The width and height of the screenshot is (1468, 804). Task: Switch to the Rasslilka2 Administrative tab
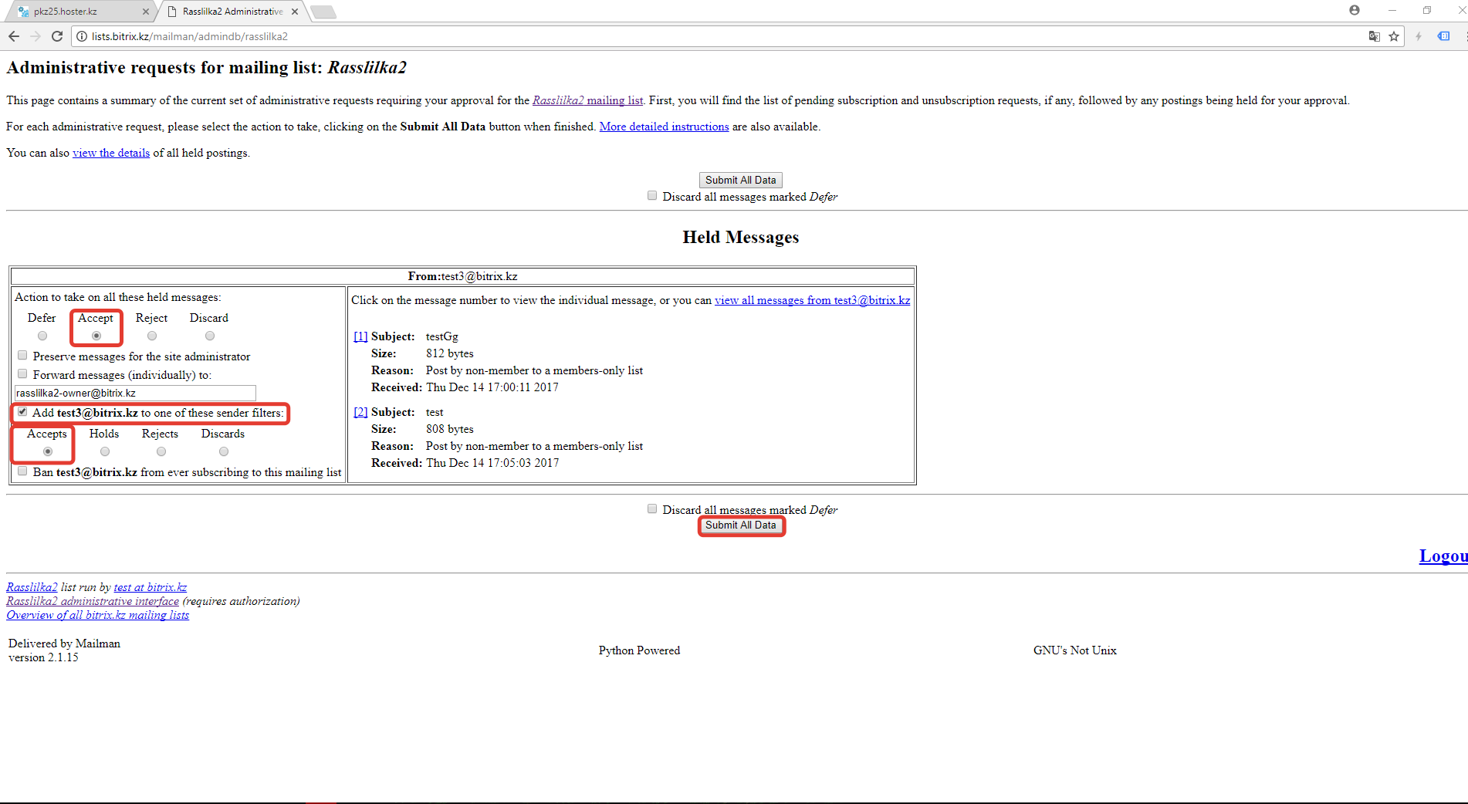coord(232,12)
